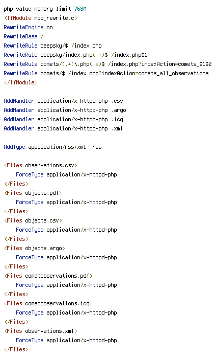
Task: Click the AddType application/rss+xml line
Action: coord(53,147)
